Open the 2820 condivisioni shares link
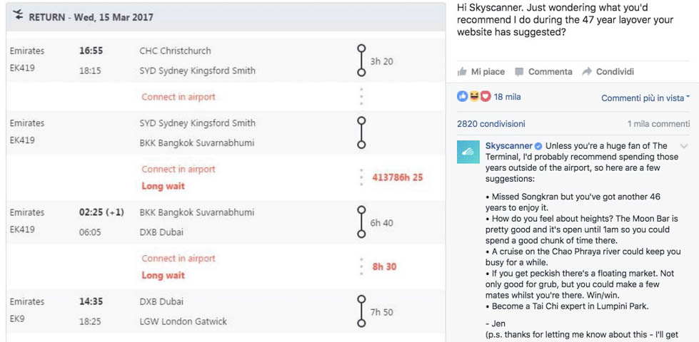Image resolution: width=699 pixels, height=342 pixels. click(491, 123)
